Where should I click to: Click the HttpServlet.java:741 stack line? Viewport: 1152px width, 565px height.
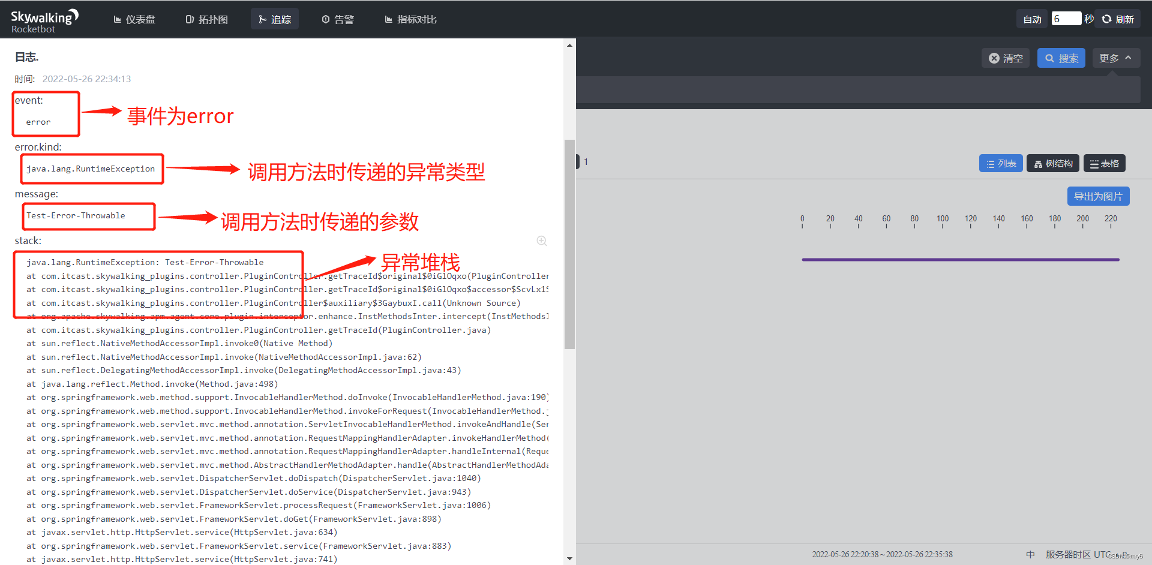[x=182, y=559]
